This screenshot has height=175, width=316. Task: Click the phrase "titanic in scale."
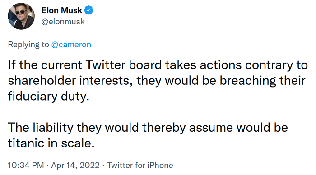[51, 143]
